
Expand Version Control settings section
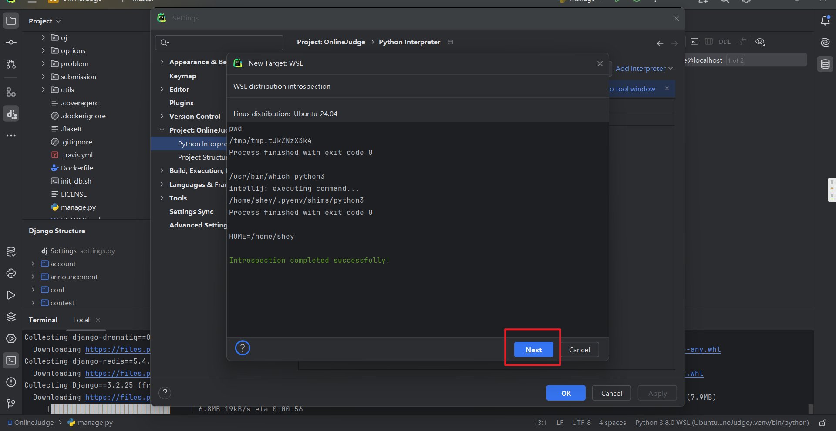pos(162,116)
